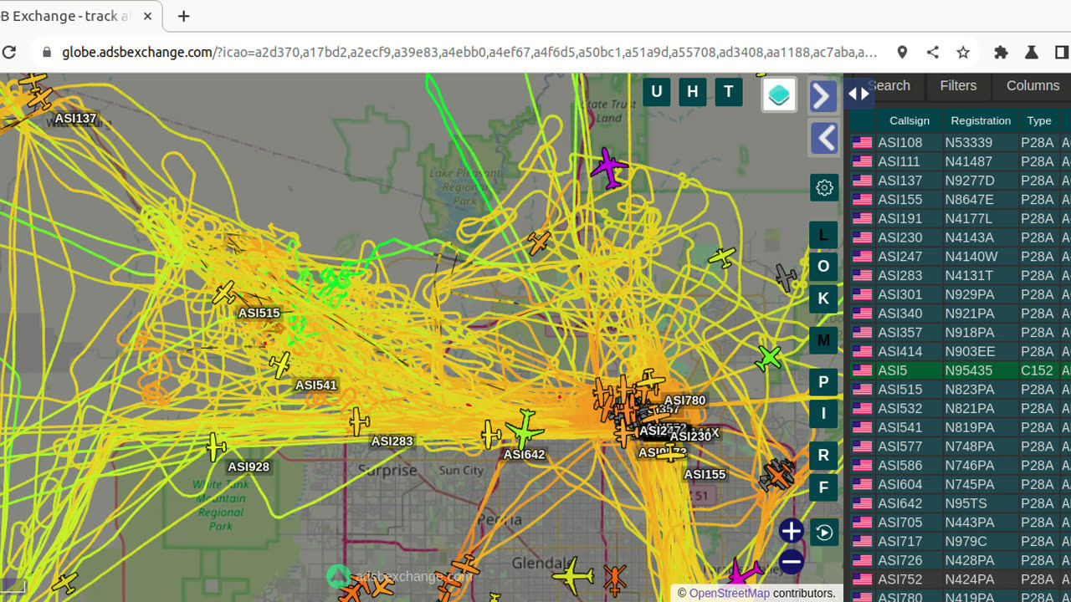This screenshot has height=602, width=1071.
Task: Toggle the sidebar width arrows
Action: coord(858,94)
